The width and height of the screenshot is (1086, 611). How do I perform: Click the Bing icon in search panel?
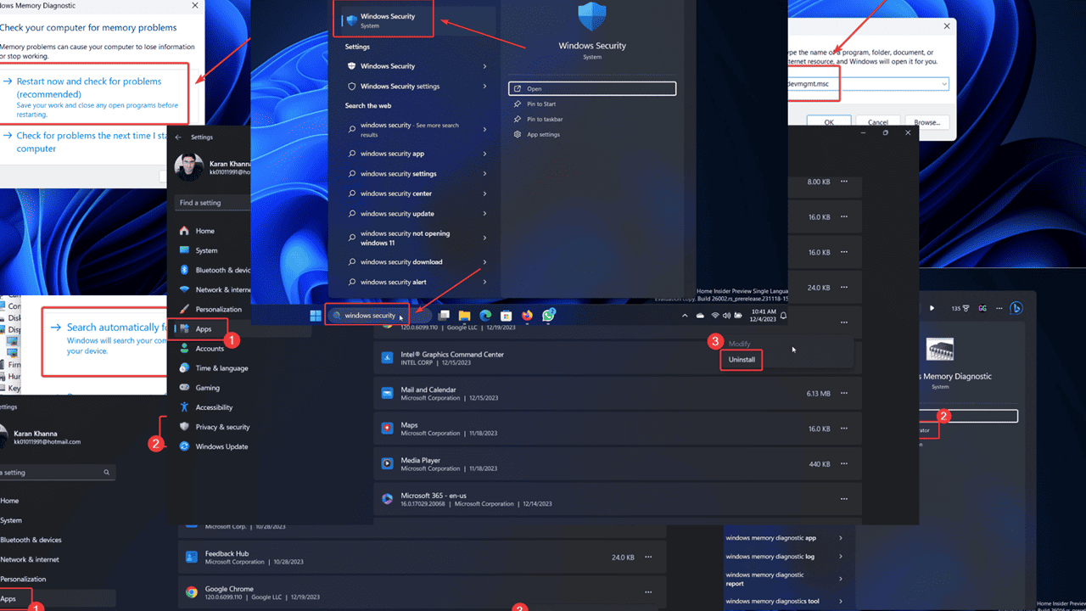(x=1016, y=308)
